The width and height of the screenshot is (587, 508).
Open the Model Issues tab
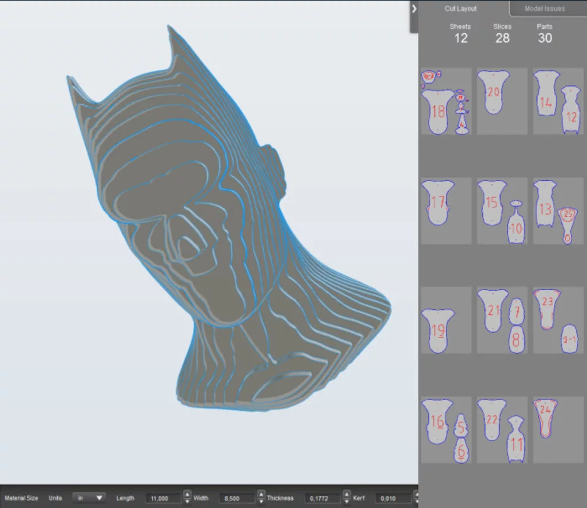pyautogui.click(x=545, y=9)
